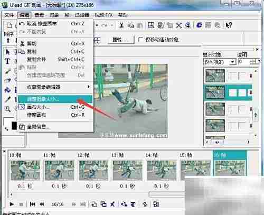Toggle the first box in the third object row
The width and height of the screenshot is (264, 215).
pyautogui.click(x=232, y=109)
